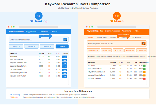
Task: Select 'keyword rank tracker' keyword row
Action: click(x=39, y=76)
